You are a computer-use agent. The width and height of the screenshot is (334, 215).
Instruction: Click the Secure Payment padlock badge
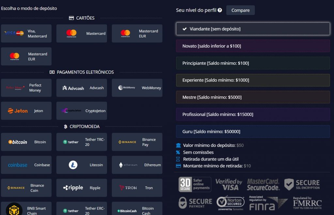(x=195, y=203)
